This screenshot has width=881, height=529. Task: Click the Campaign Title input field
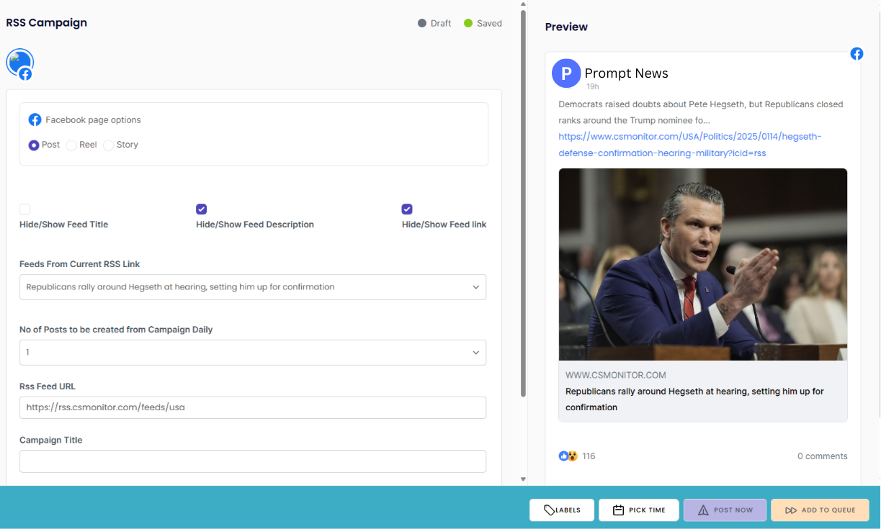tap(253, 461)
